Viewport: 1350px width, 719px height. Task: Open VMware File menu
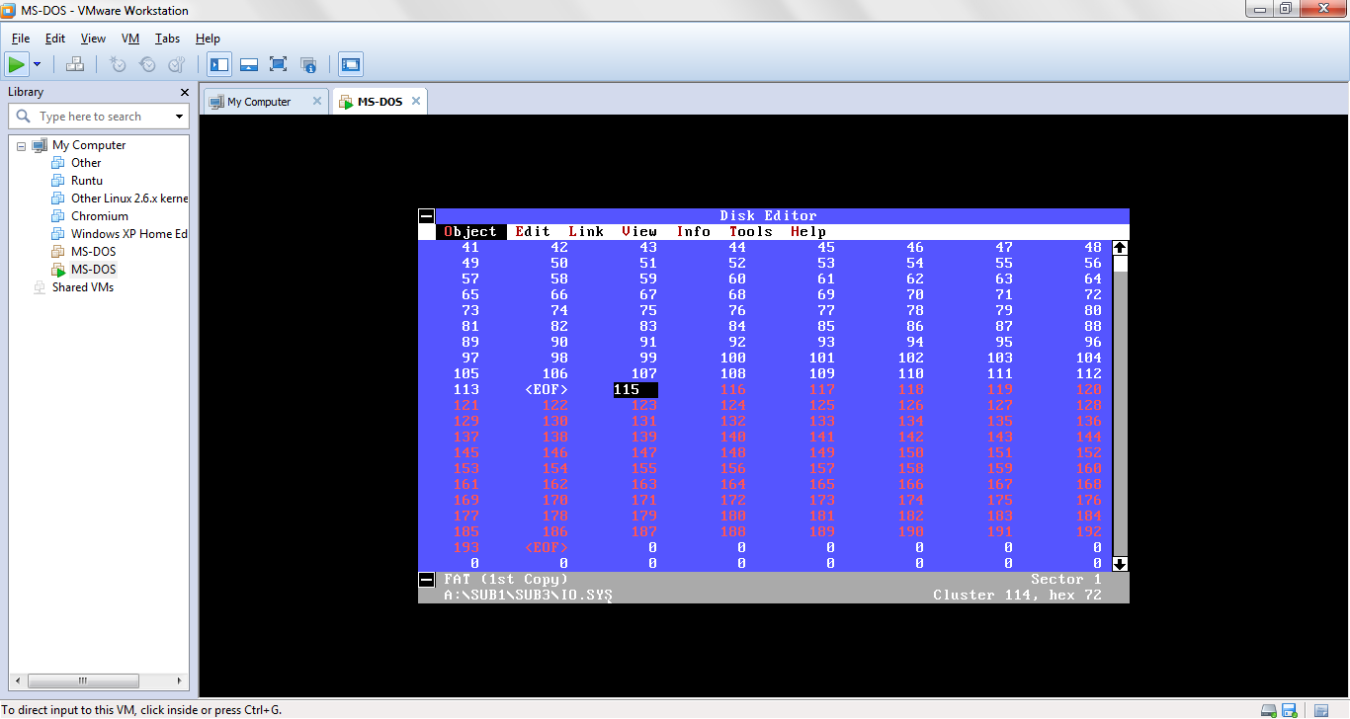click(21, 39)
